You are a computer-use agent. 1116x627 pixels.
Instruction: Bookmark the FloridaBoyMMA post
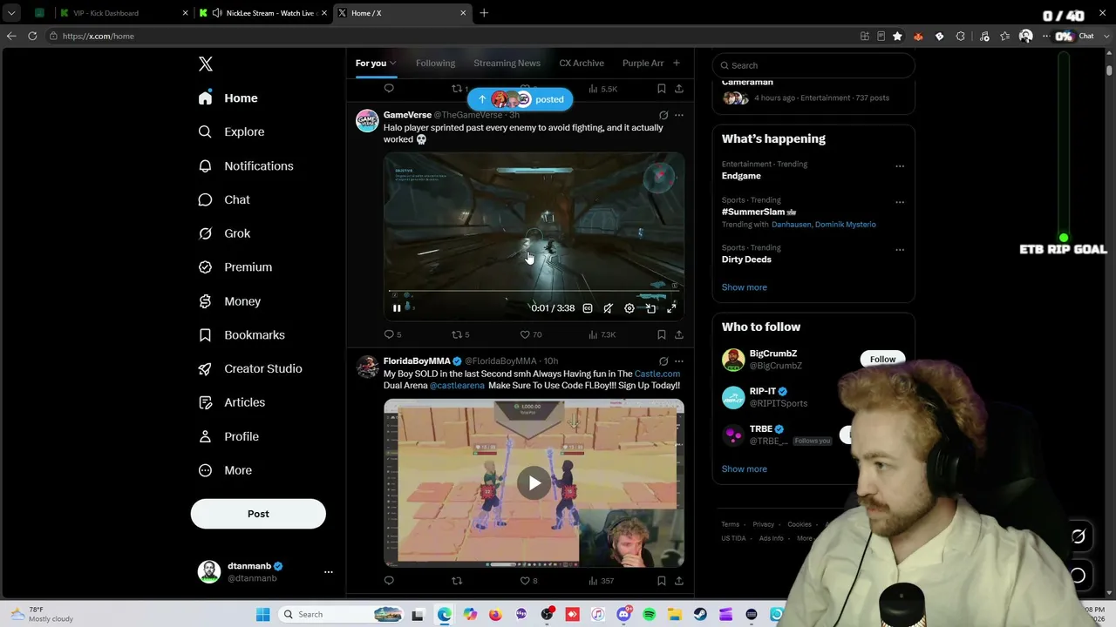click(x=662, y=581)
